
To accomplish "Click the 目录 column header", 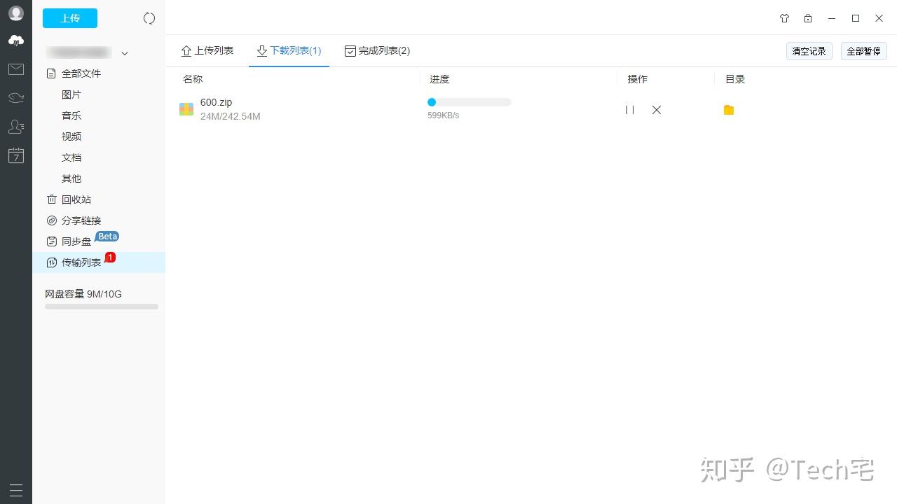I will tap(735, 79).
